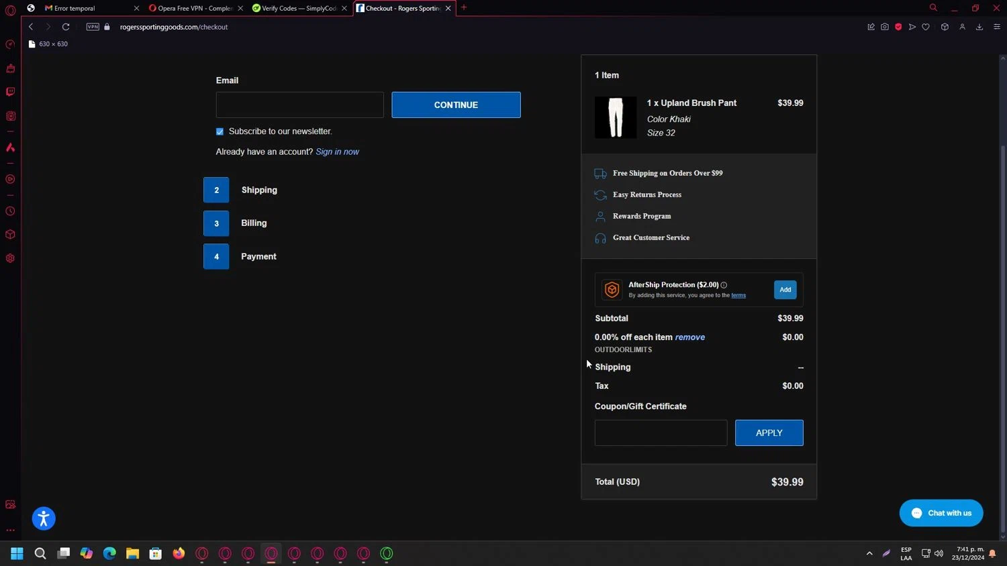1007x566 pixels.
Task: Open the profile account icon in toolbar
Action: [962, 27]
